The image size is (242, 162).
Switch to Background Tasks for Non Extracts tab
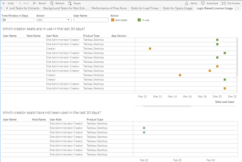(65, 8)
